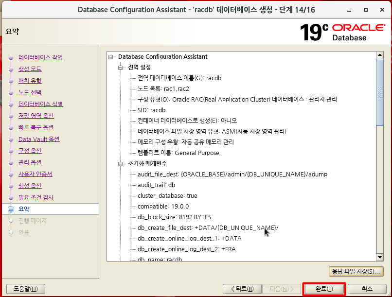Select the 구성 유형(O) Oracle RAC row
The image size is (392, 297).
[x=237, y=100]
